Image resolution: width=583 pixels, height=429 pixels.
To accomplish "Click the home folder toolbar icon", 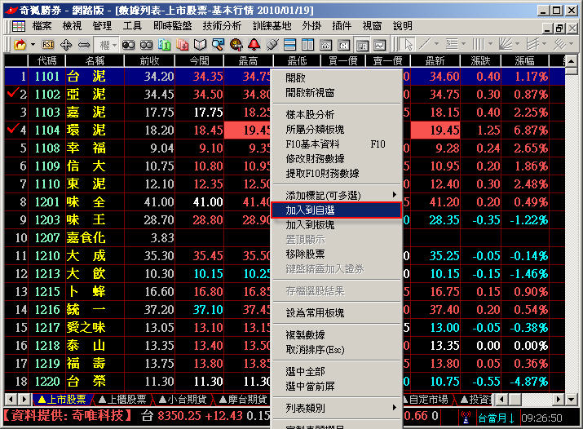I will pos(17,44).
